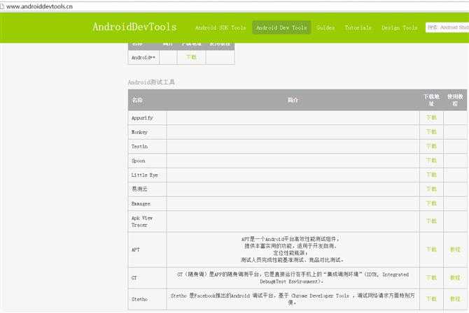Screen dimensions: 469x313
Task: Select the APT name cell
Action: pyautogui.click(x=148, y=249)
